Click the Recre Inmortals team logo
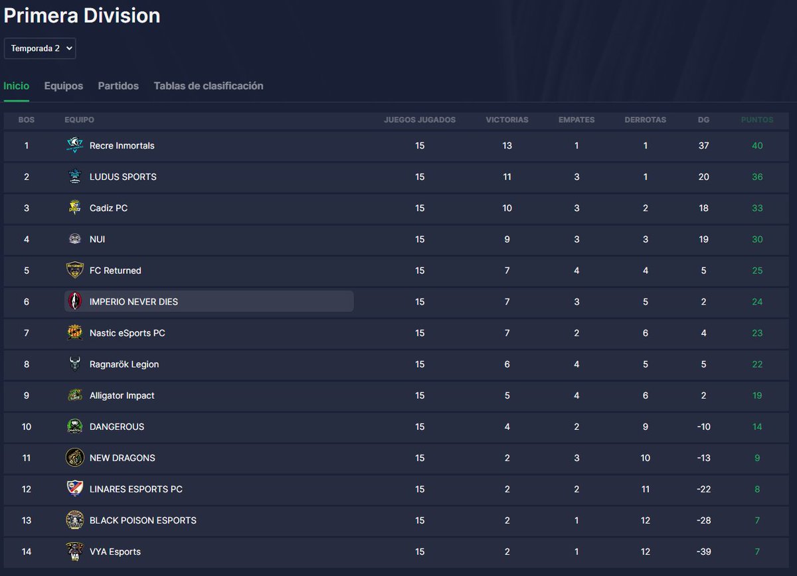Image resolution: width=797 pixels, height=576 pixels. [x=75, y=145]
